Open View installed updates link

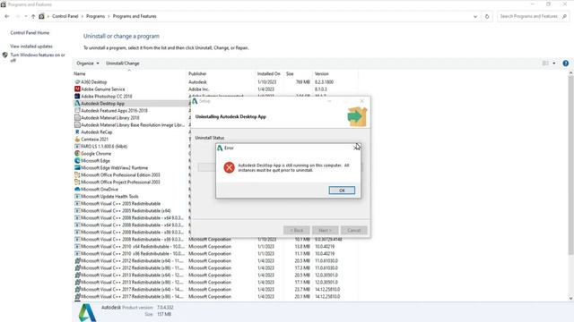coord(31,47)
